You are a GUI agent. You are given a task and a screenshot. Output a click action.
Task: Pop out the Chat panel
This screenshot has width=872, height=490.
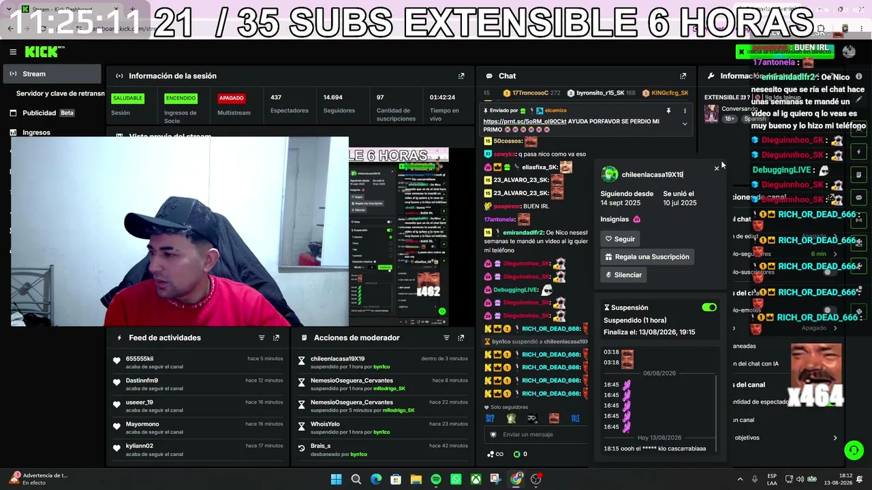pos(683,76)
